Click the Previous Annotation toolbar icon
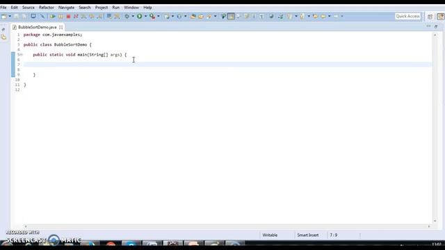 pos(302,17)
